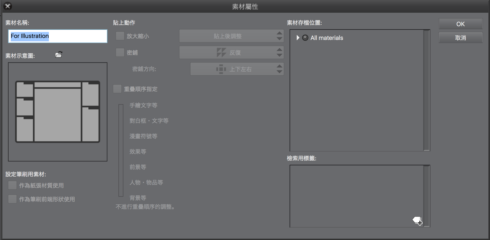Viewport: 490px width, 240px height.
Task: Click the 重疊順序 vertical slider bar
Action: [x=121, y=150]
